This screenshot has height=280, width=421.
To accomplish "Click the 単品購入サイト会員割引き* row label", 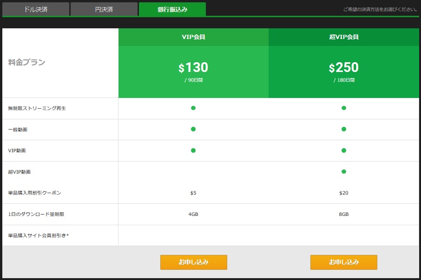I will pos(39,235).
